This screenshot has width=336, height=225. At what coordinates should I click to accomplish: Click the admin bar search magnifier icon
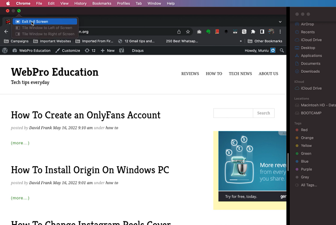pyautogui.click(x=282, y=51)
